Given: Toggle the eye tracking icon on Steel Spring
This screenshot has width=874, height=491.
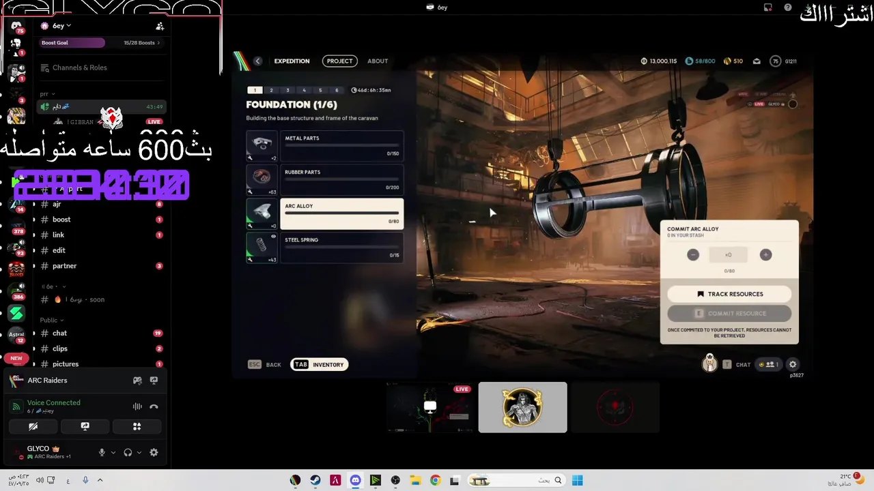Looking at the screenshot, I should 274,237.
